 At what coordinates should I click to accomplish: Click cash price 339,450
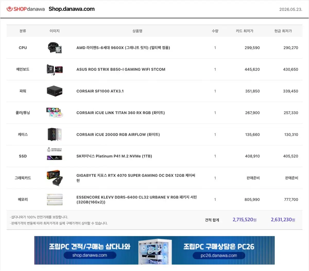coord(291,91)
